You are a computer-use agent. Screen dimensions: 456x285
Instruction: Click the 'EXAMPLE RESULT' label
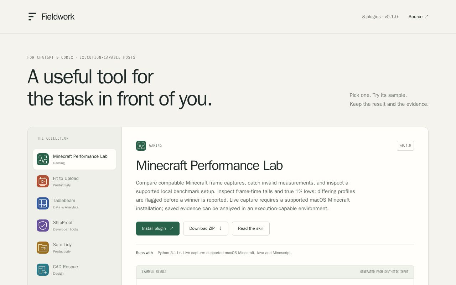[154, 272]
